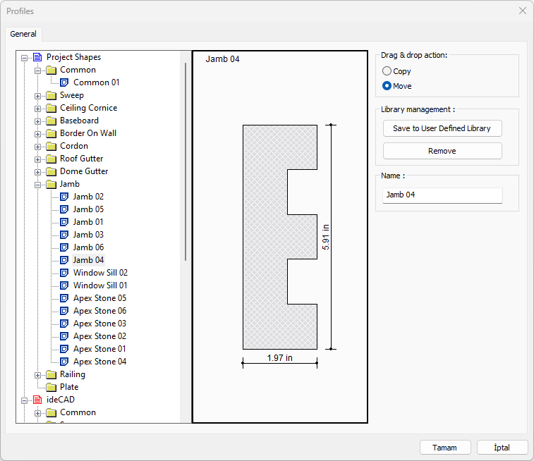Click the tree panel vertical scrollbar
The height and width of the screenshot is (461, 534).
(x=186, y=162)
